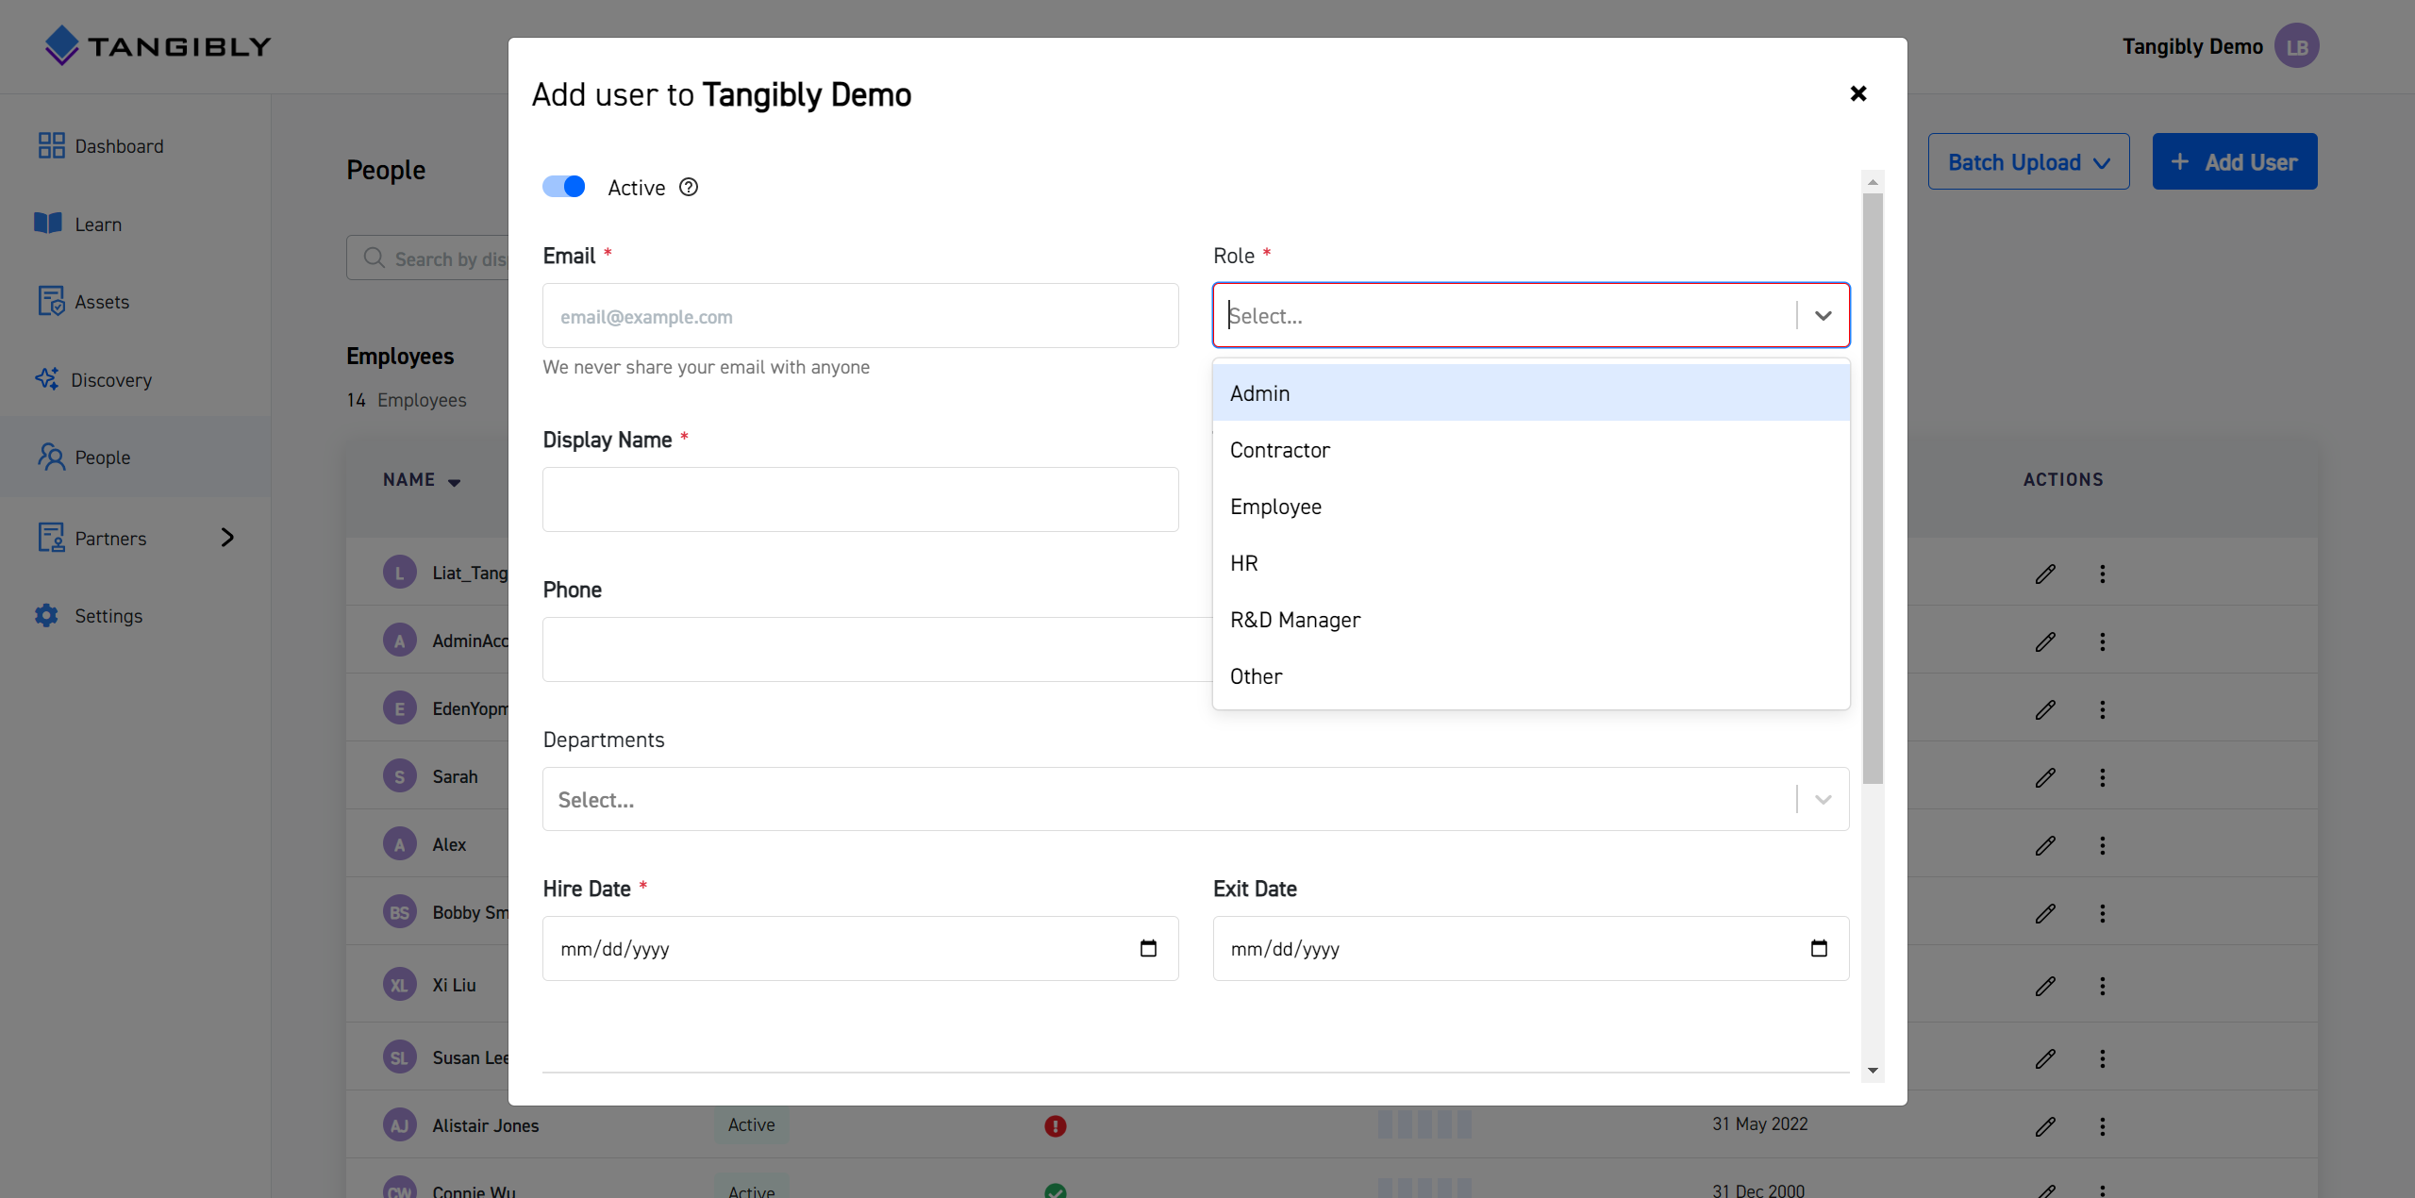Close the Add user dialog
This screenshot has height=1198, width=2415.
pos(1858,93)
